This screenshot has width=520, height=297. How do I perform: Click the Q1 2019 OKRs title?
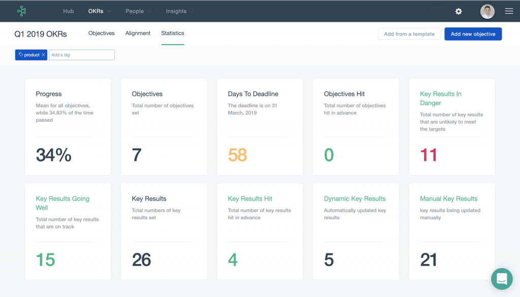[x=41, y=34]
